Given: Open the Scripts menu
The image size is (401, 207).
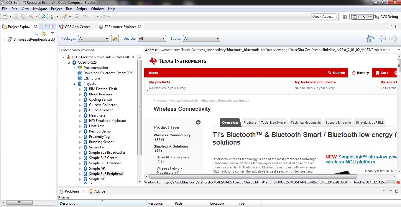Looking at the screenshot, I should [81, 9].
